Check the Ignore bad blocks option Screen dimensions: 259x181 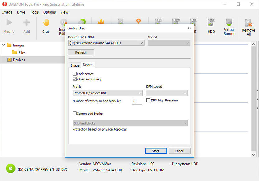[75, 113]
